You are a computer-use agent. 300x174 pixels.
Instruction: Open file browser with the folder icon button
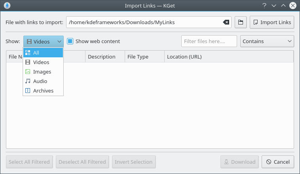(240, 23)
